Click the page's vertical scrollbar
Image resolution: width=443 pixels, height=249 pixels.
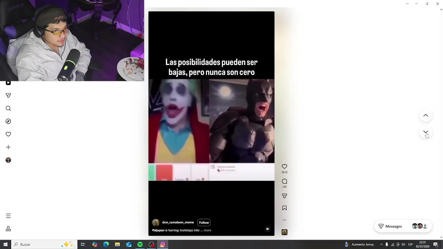[441, 123]
